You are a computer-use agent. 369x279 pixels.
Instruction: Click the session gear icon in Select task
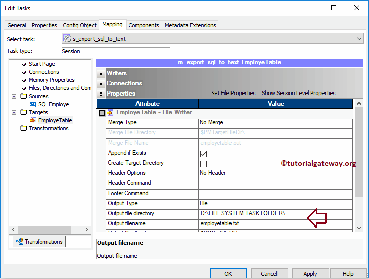click(67, 38)
